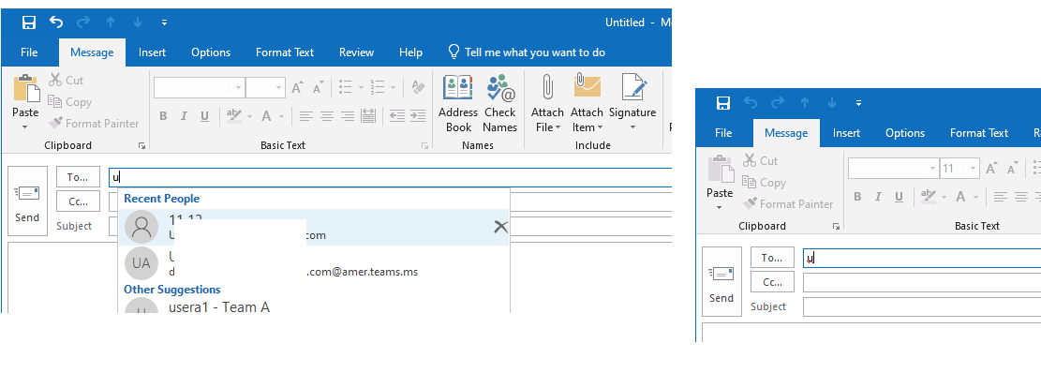Open File tab in left window
The image size is (1041, 373).
pyautogui.click(x=29, y=52)
